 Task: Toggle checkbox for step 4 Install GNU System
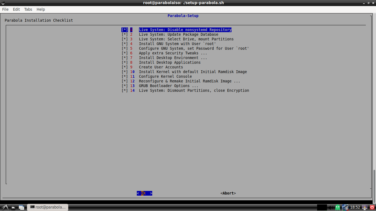[125, 44]
